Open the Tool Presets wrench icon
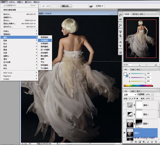 (x=120, y=25)
